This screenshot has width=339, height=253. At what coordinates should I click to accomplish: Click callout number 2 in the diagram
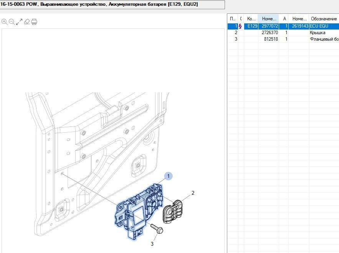point(193,193)
